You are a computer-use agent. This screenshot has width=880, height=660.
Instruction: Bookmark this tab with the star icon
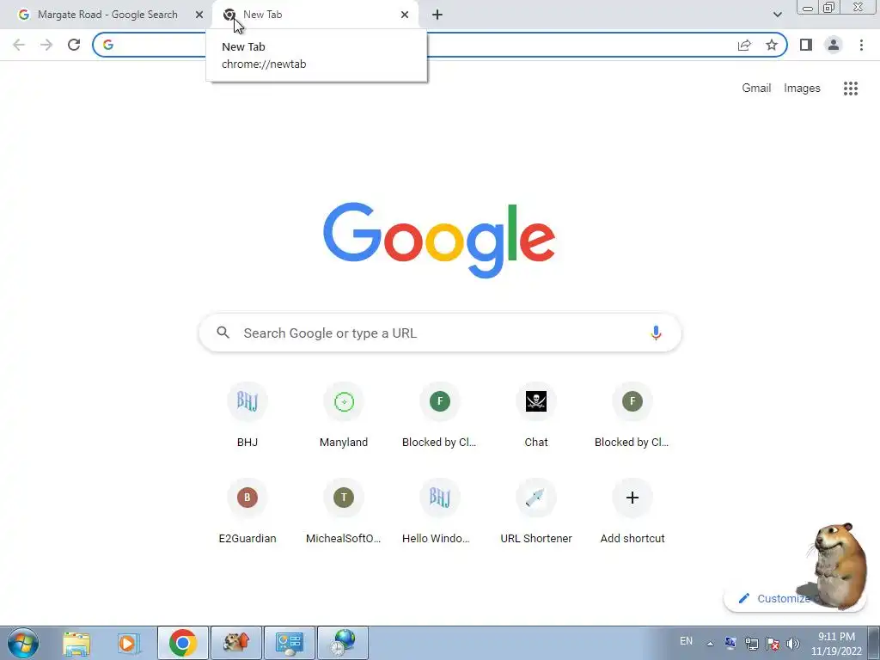click(772, 45)
